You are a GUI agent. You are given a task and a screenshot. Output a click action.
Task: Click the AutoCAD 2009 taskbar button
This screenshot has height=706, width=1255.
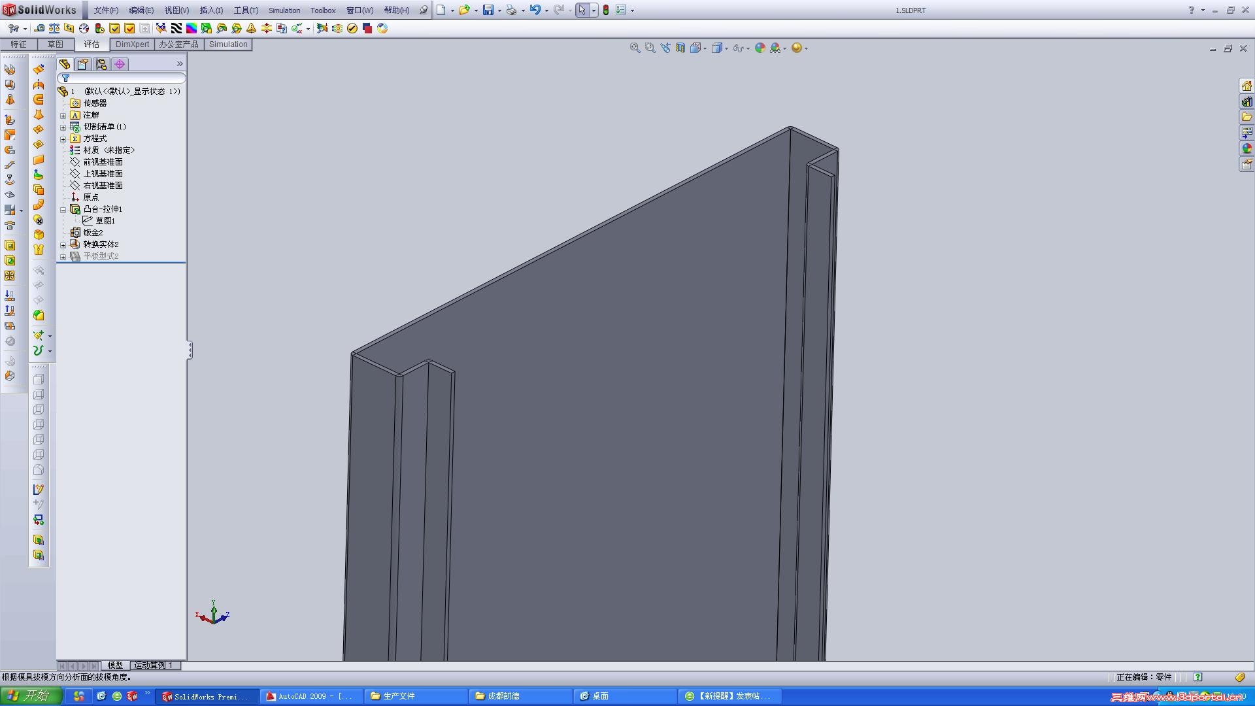tap(309, 696)
